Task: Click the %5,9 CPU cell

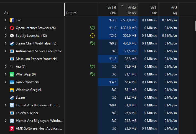Action: pyautogui.click(x=108, y=36)
